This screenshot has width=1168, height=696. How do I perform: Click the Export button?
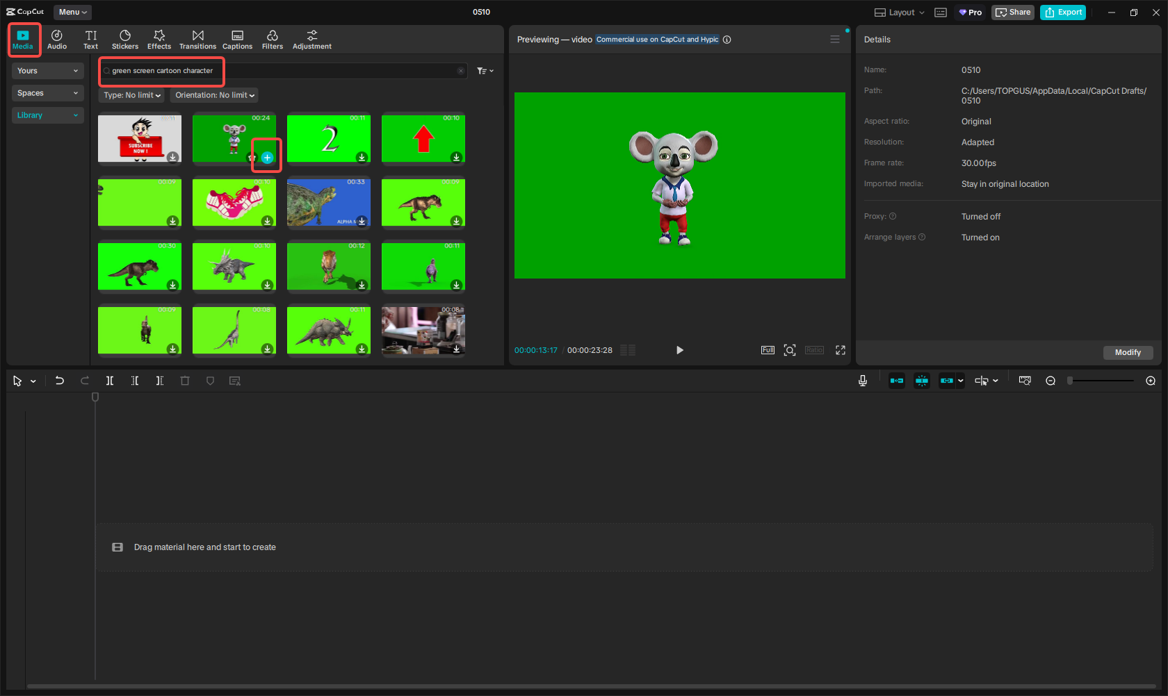point(1062,12)
